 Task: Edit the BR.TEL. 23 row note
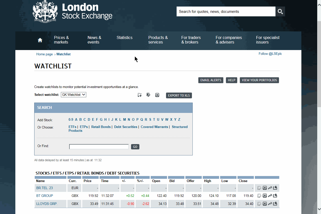[x=260, y=188]
